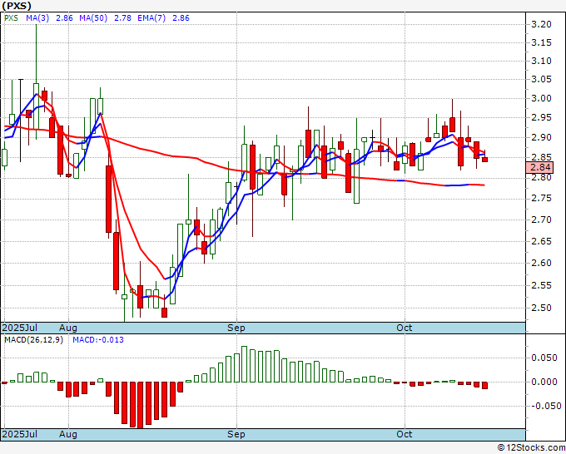The width and height of the screenshot is (566, 454).
Task: Click the last red candlestick in October
Action: (485, 159)
